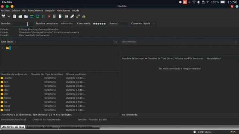This screenshot has width=239, height=134.
Task: Sort local list by Última modificación
Action: click(76, 74)
